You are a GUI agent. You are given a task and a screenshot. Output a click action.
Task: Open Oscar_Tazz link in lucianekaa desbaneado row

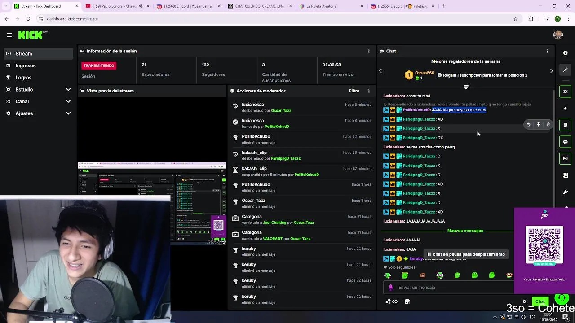coord(281,111)
